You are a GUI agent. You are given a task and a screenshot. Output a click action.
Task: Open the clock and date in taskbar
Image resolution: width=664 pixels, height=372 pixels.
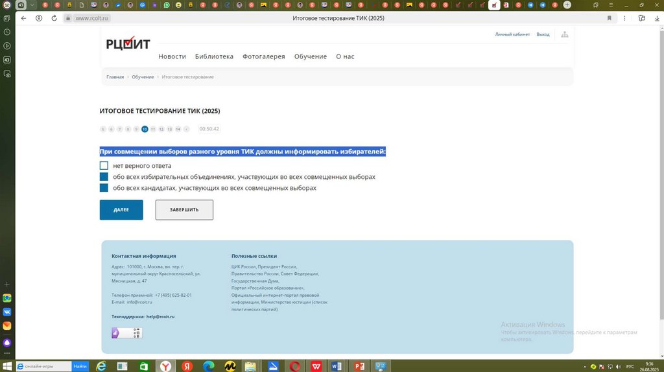click(649, 367)
